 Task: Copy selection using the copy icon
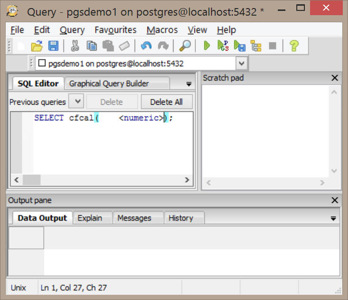coord(92,46)
